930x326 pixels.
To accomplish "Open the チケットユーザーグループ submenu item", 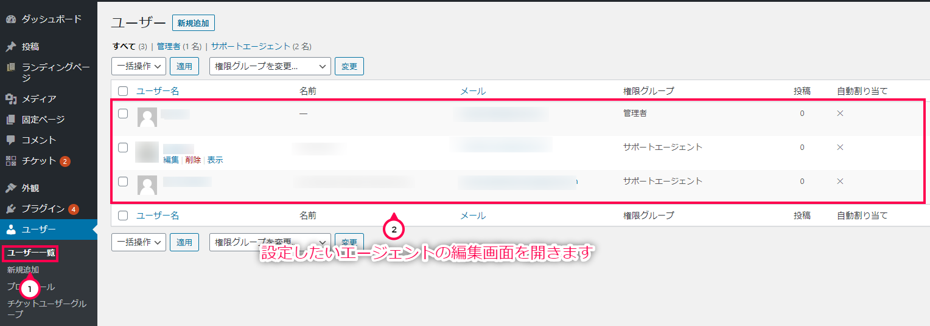I will click(x=47, y=308).
